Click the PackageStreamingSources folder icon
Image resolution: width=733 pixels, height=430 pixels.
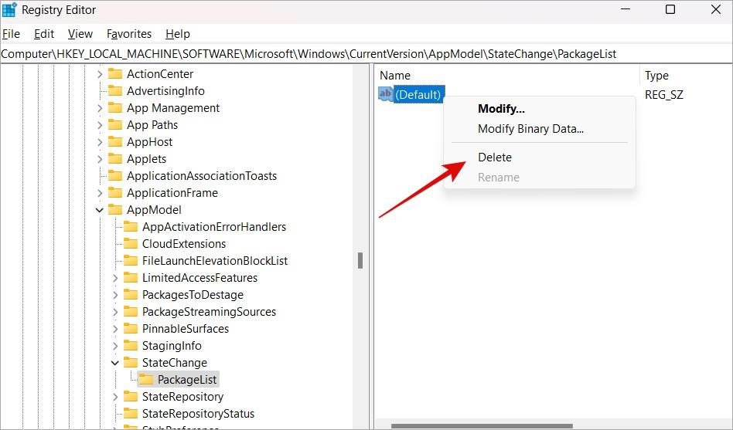click(131, 311)
